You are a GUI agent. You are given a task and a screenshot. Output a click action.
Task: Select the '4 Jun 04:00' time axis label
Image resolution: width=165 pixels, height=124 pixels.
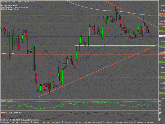35,123
